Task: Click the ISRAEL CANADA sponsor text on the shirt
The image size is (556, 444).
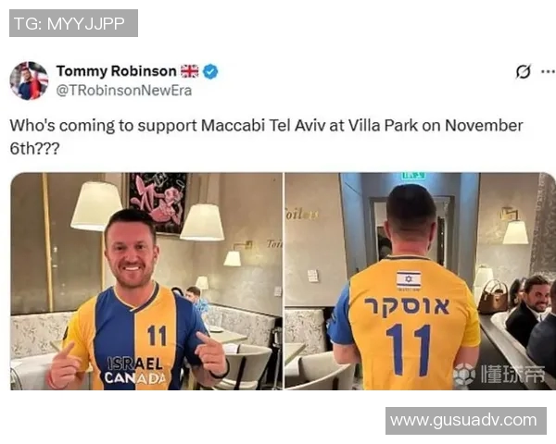Action: [135, 370]
